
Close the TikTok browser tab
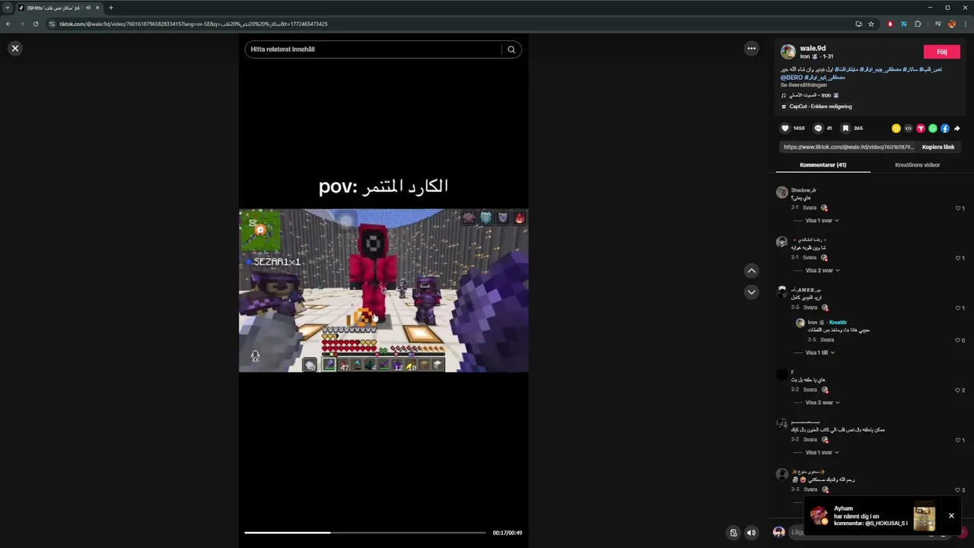(97, 8)
